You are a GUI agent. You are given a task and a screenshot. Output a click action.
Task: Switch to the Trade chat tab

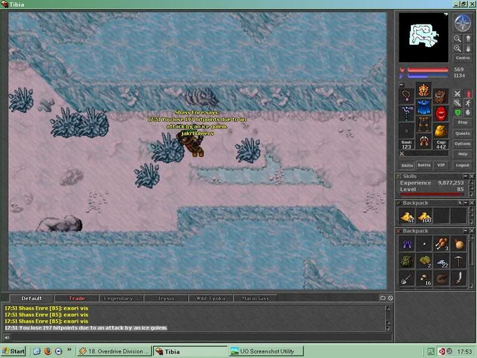click(x=77, y=298)
